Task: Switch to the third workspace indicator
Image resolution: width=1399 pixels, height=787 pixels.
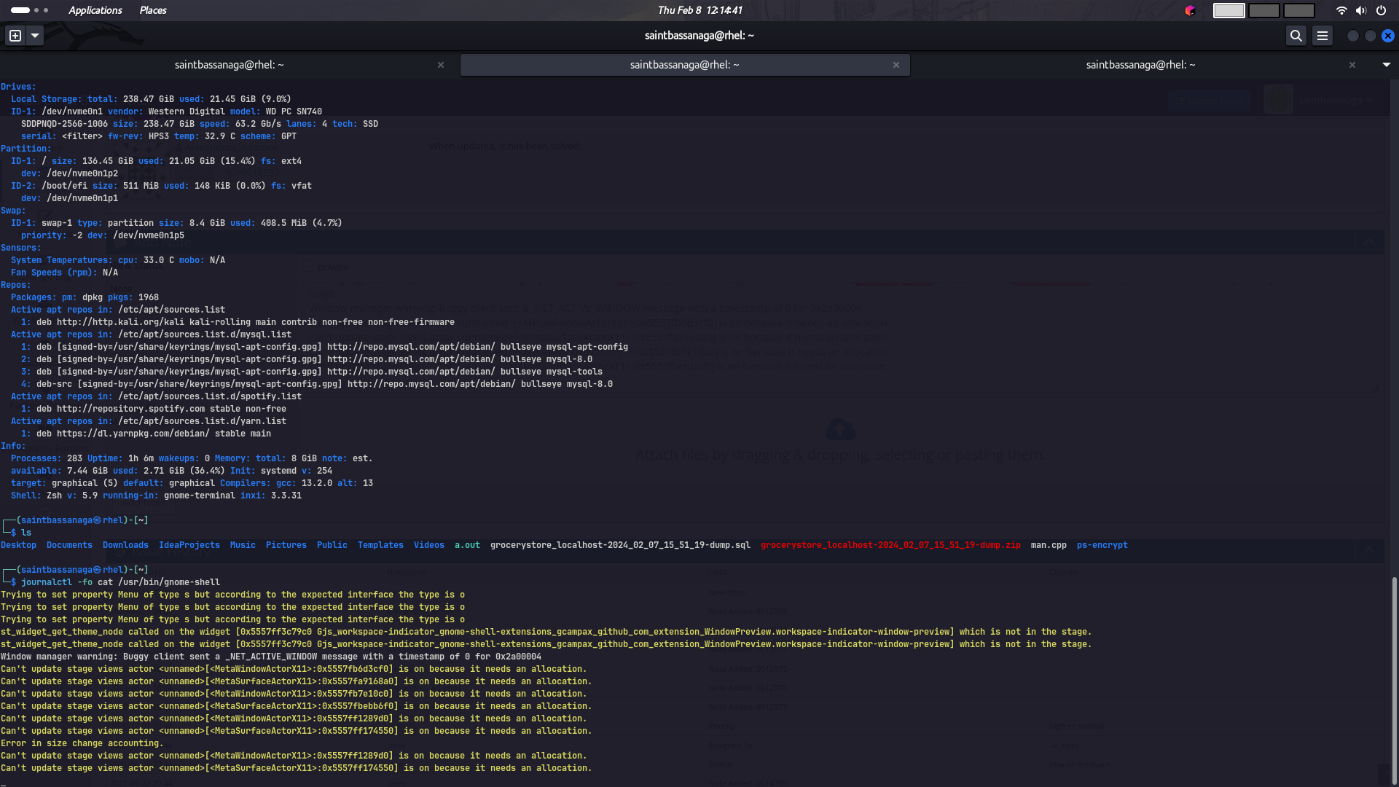Action: click(x=1298, y=10)
